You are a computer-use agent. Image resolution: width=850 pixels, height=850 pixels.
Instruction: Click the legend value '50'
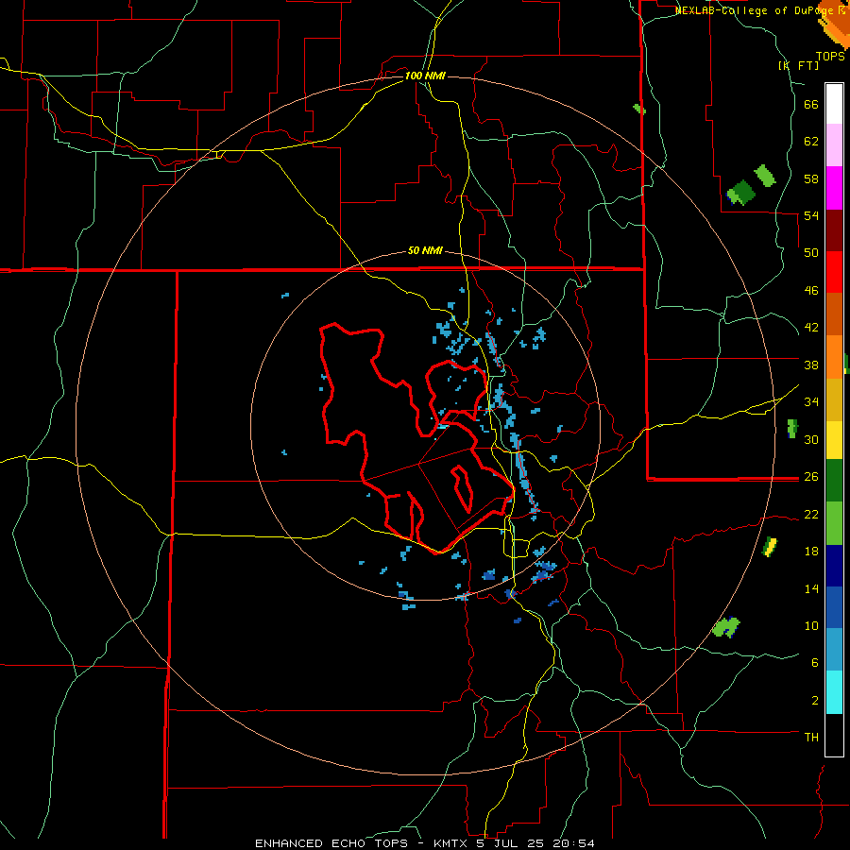point(811,253)
